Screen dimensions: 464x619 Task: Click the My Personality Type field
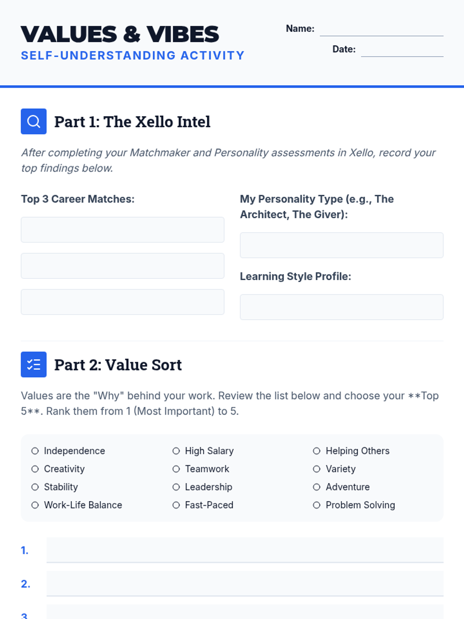pos(341,245)
